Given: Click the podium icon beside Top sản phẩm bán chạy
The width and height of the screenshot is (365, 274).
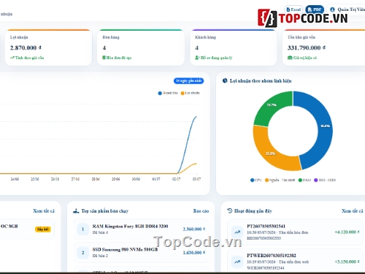Looking at the screenshot, I should [76, 211].
